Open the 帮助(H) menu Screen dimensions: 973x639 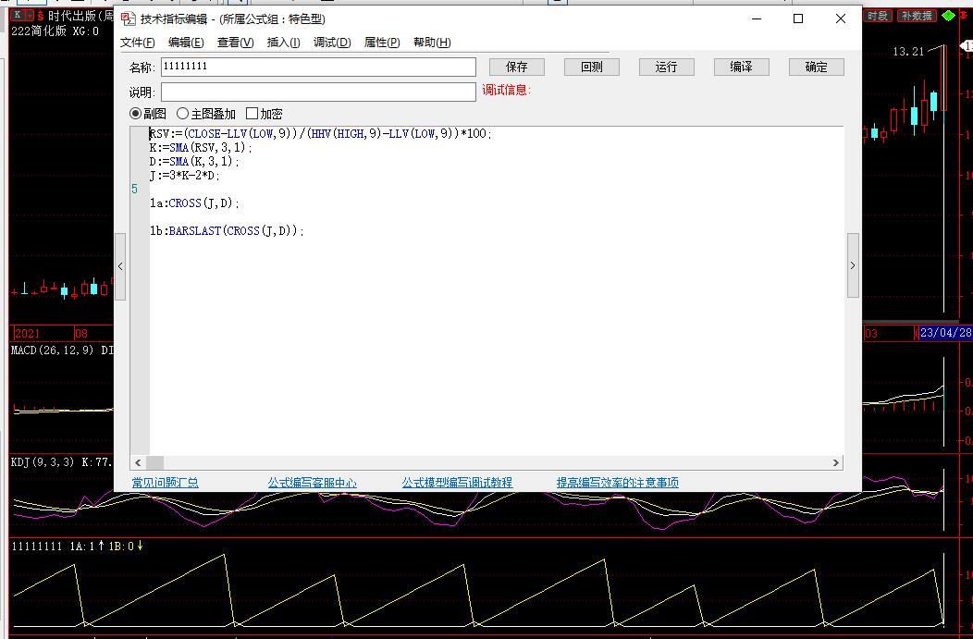click(432, 43)
